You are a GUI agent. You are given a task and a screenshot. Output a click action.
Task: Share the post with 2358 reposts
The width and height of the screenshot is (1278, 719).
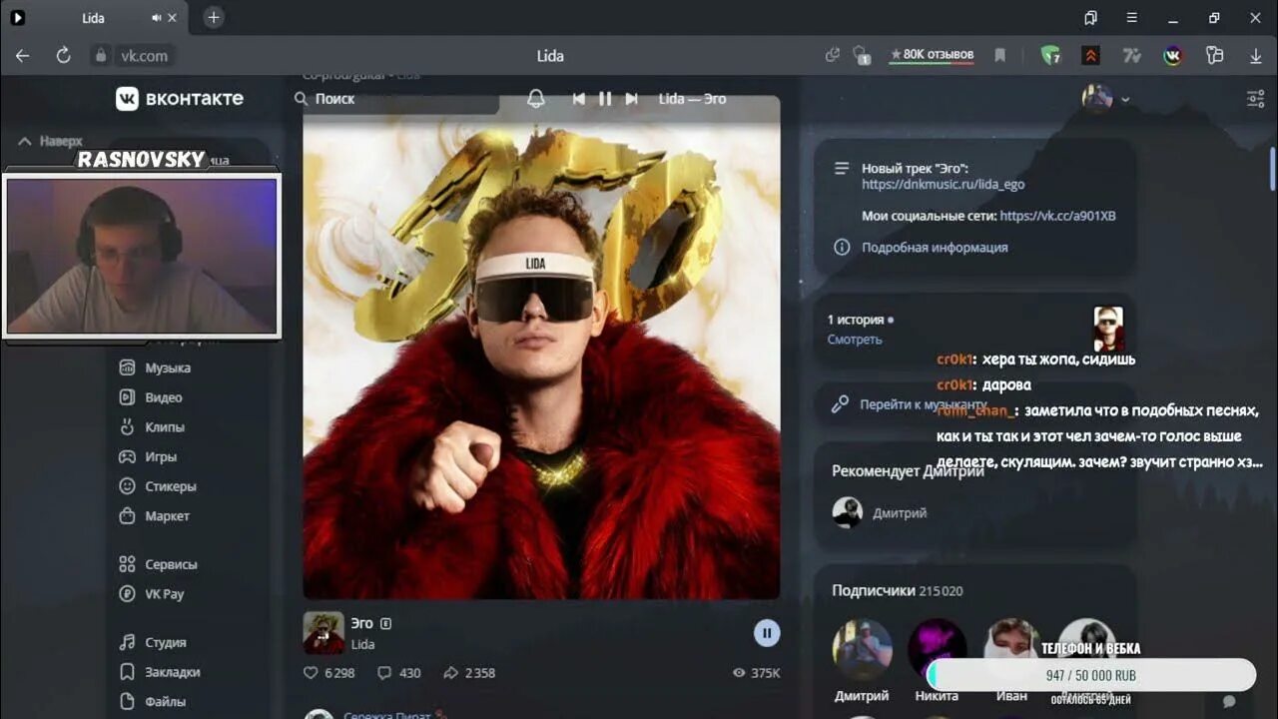(x=469, y=673)
